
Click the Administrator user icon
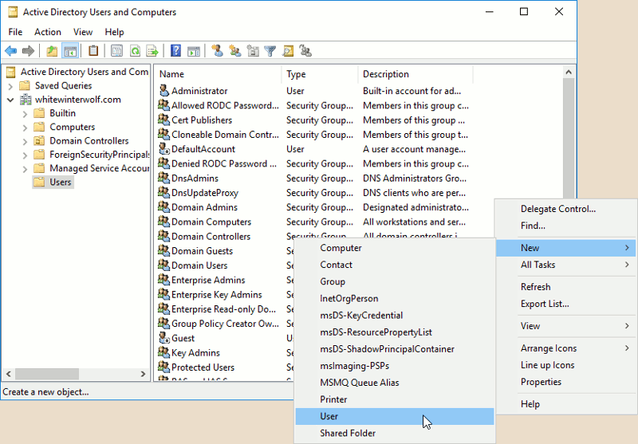[x=164, y=90]
